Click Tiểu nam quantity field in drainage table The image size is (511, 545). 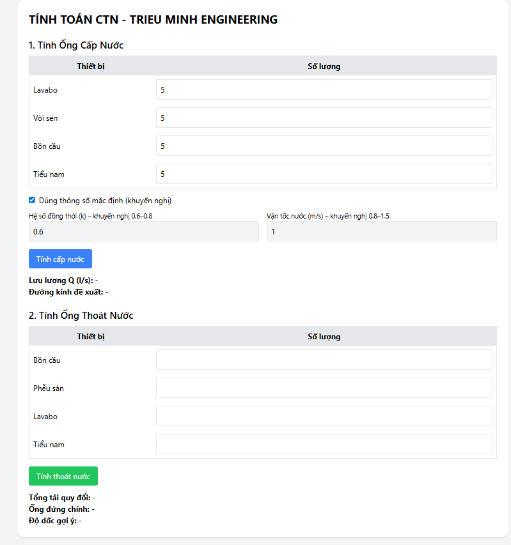click(324, 444)
